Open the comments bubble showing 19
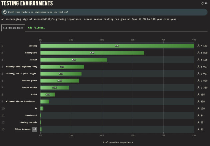The image size is (210, 146). coord(204,3)
